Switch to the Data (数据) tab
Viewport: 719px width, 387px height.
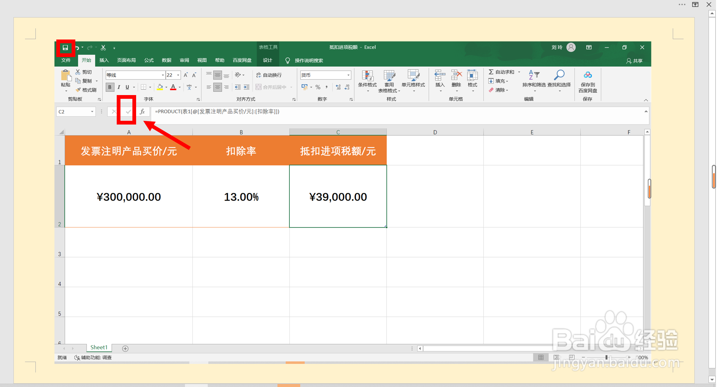[167, 60]
